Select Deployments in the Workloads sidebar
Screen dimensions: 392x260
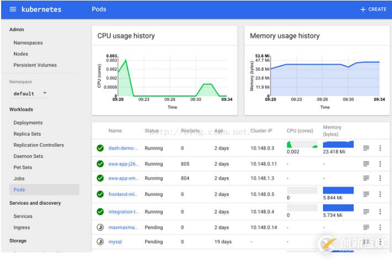28,123
